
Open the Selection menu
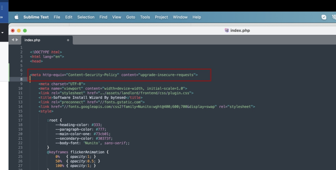[86, 17]
